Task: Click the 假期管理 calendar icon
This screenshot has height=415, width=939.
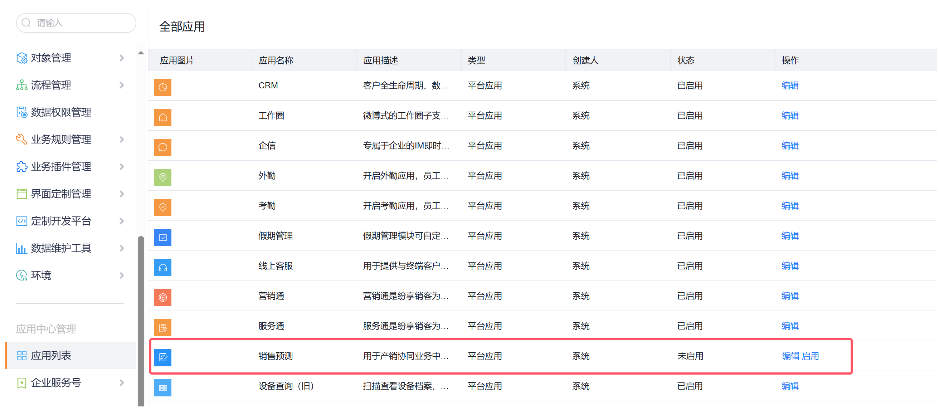Action: (162, 238)
